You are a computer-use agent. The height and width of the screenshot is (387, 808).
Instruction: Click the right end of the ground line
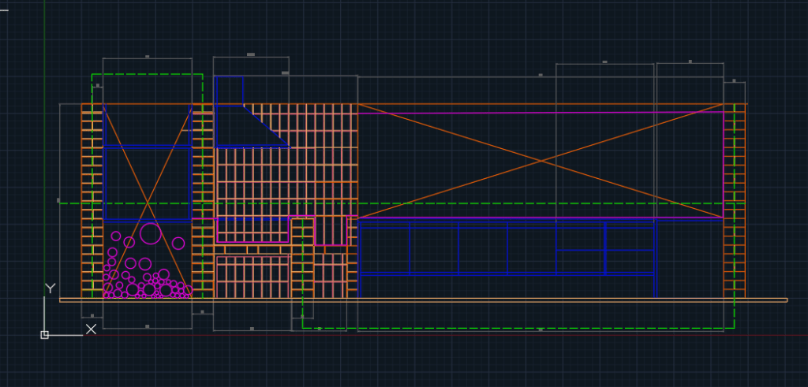(786, 300)
